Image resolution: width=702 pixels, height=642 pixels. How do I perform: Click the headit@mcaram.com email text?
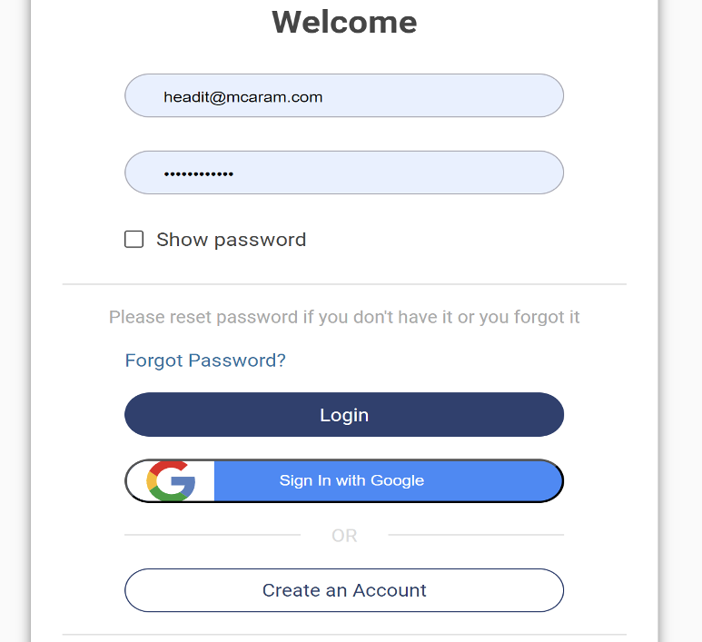click(243, 96)
